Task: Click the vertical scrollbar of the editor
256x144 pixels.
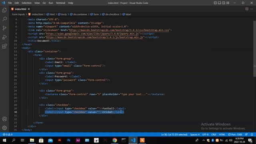Action: click(x=255, y=49)
